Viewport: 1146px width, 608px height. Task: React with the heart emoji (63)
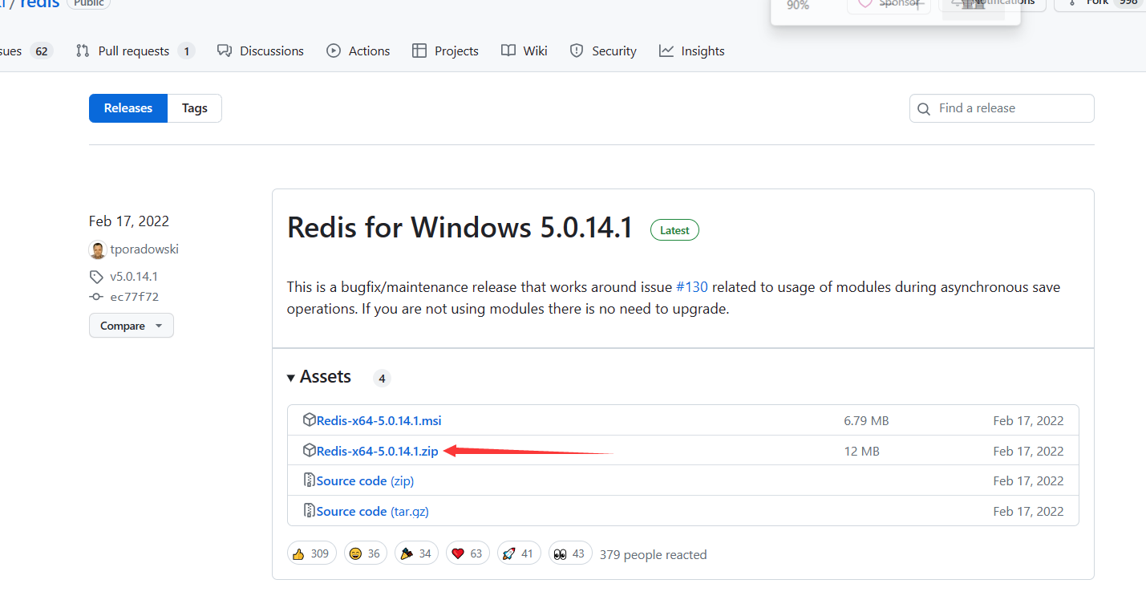[468, 553]
